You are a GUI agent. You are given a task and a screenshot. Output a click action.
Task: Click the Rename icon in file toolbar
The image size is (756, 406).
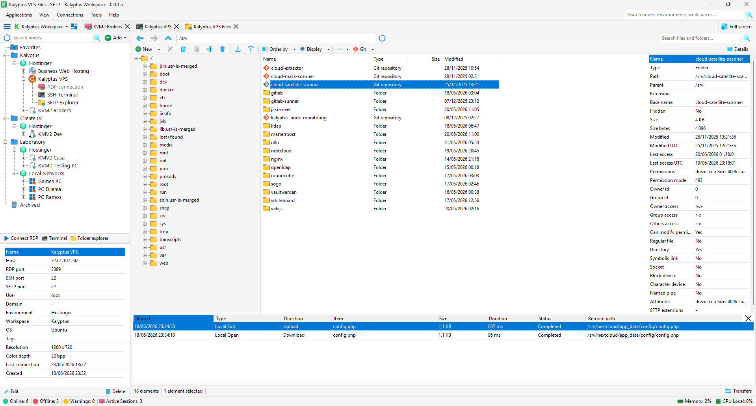tap(209, 49)
